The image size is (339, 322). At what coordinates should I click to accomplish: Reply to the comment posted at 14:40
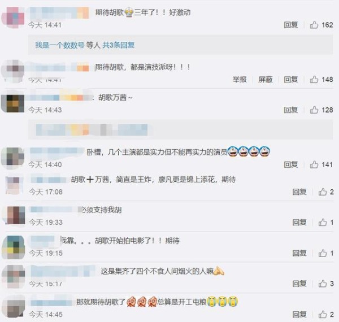291,164
